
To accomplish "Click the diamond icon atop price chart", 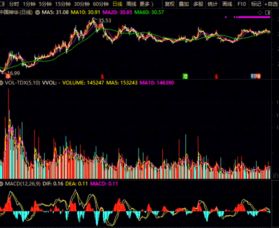I will click(x=260, y=13).
